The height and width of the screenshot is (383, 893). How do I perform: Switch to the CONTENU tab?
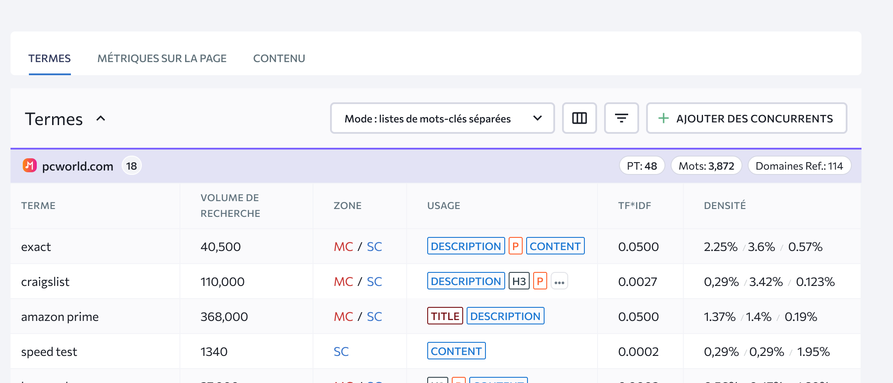click(279, 58)
